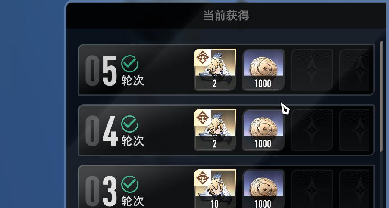Click the second empty slot in round 05
Viewport: 389px width, 208px height.
(354, 70)
